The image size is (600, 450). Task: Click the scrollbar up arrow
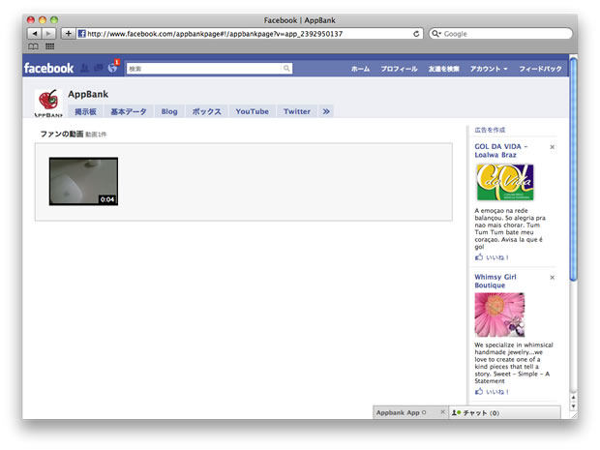click(573, 398)
